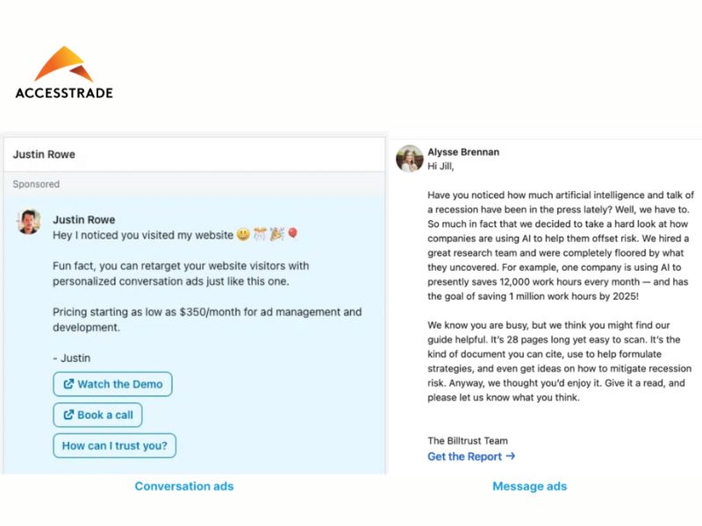This screenshot has height=526, width=702.
Task: Click the external-link icon inside Watch the Demo
Action: click(68, 384)
